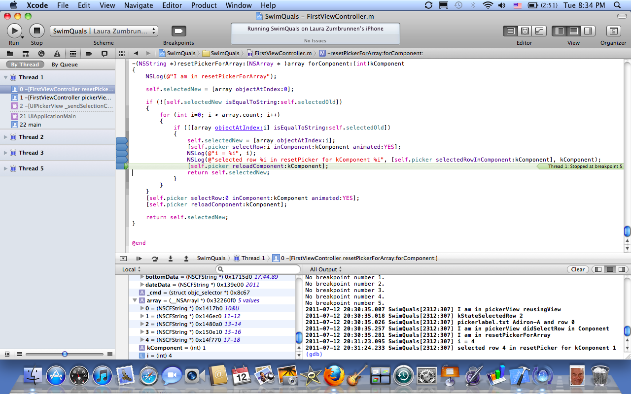This screenshot has height=394, width=631.
Task: Open the Search navigator magnifier icon
Action: click(x=41, y=53)
